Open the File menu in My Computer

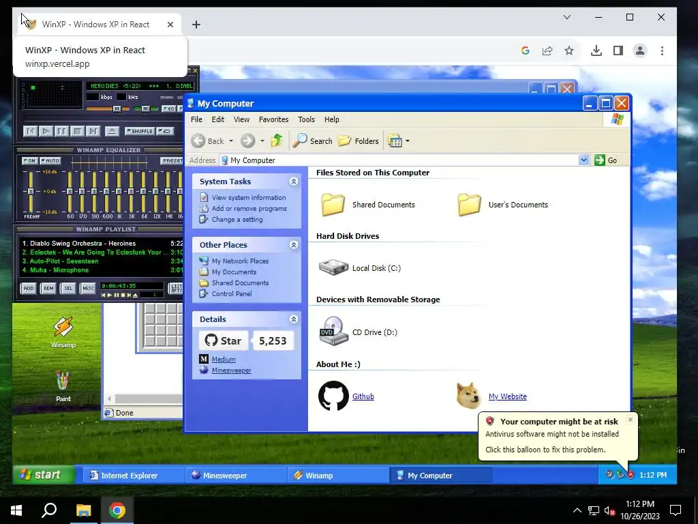[196, 119]
